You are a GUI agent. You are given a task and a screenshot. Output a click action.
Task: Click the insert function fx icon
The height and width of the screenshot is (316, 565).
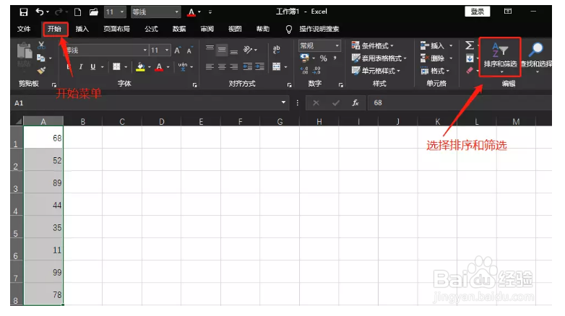pyautogui.click(x=355, y=103)
